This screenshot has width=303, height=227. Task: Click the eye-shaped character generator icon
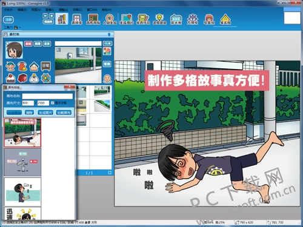pyautogui.click(x=110, y=19)
